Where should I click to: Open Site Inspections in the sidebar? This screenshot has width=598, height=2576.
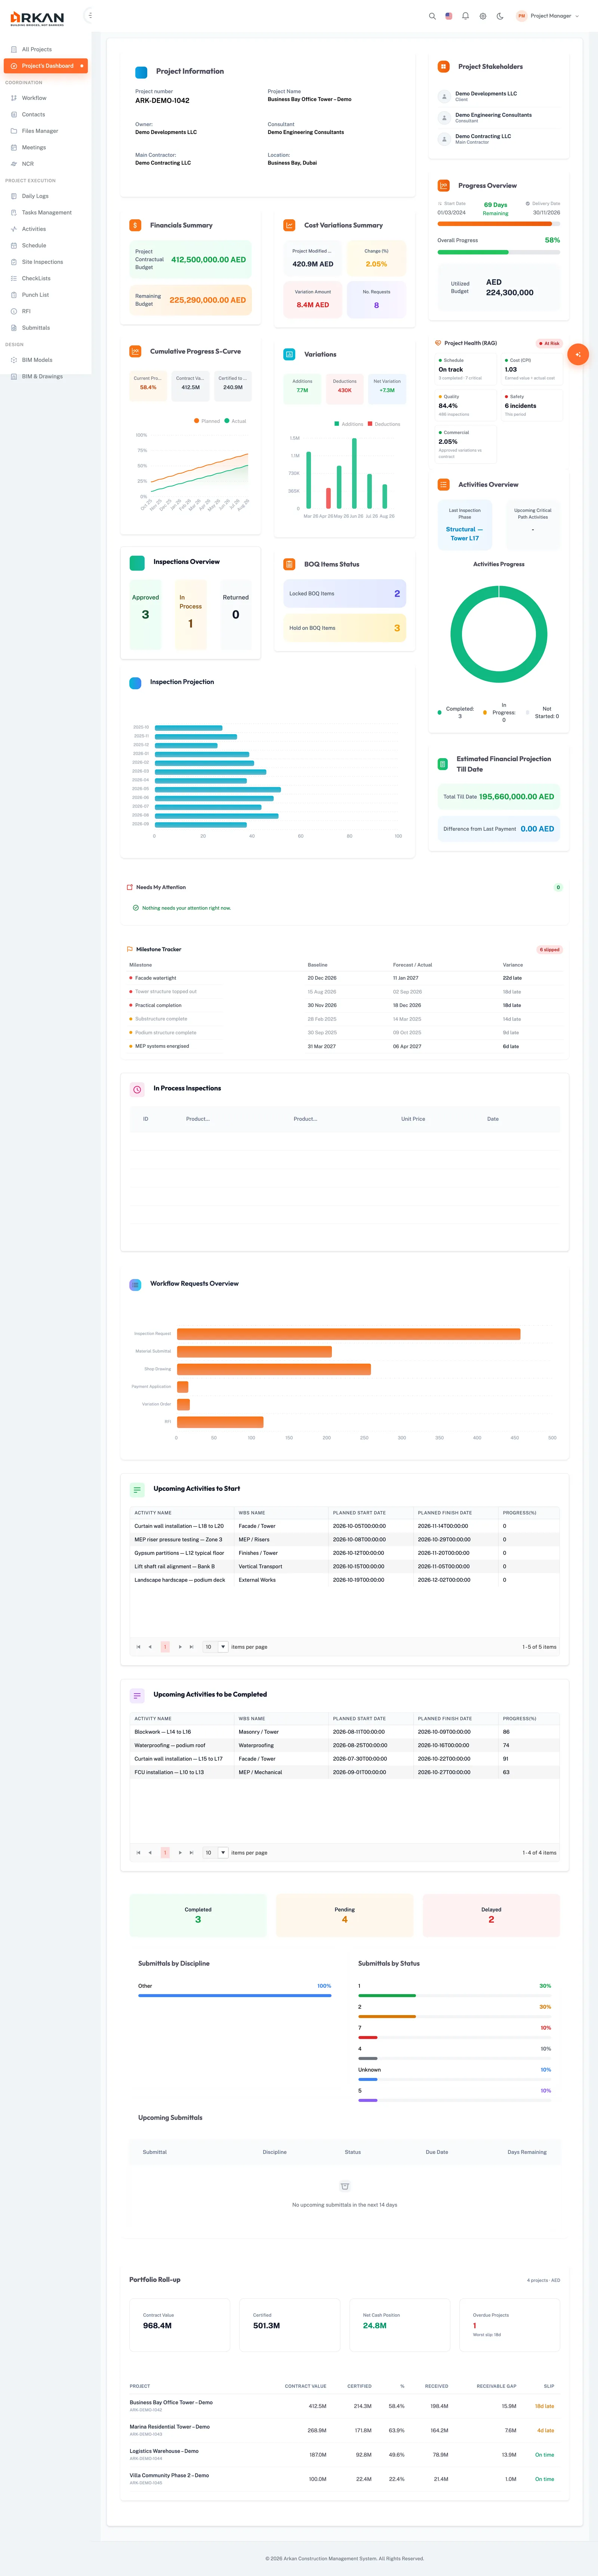click(x=46, y=262)
